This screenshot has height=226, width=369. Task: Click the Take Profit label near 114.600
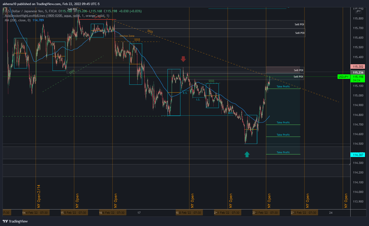pyautogui.click(x=283, y=135)
